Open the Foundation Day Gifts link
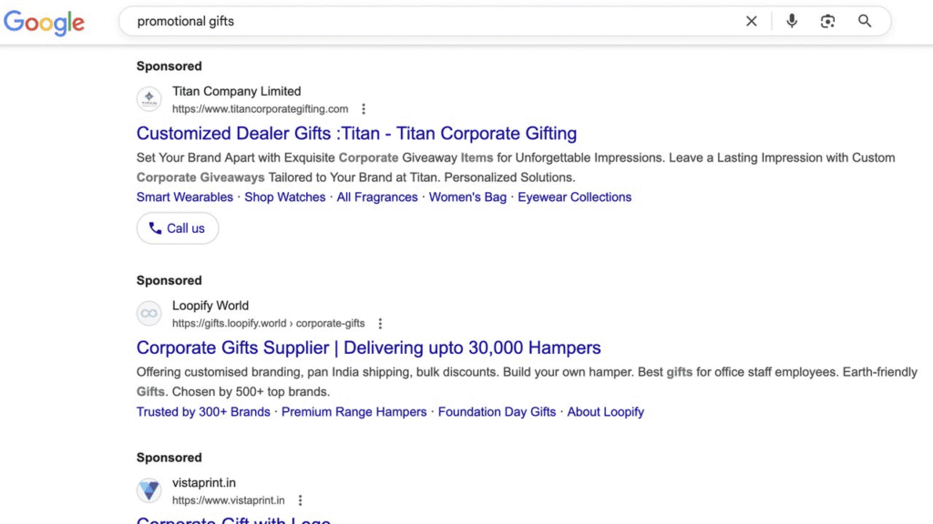This screenshot has height=524, width=933. click(497, 411)
